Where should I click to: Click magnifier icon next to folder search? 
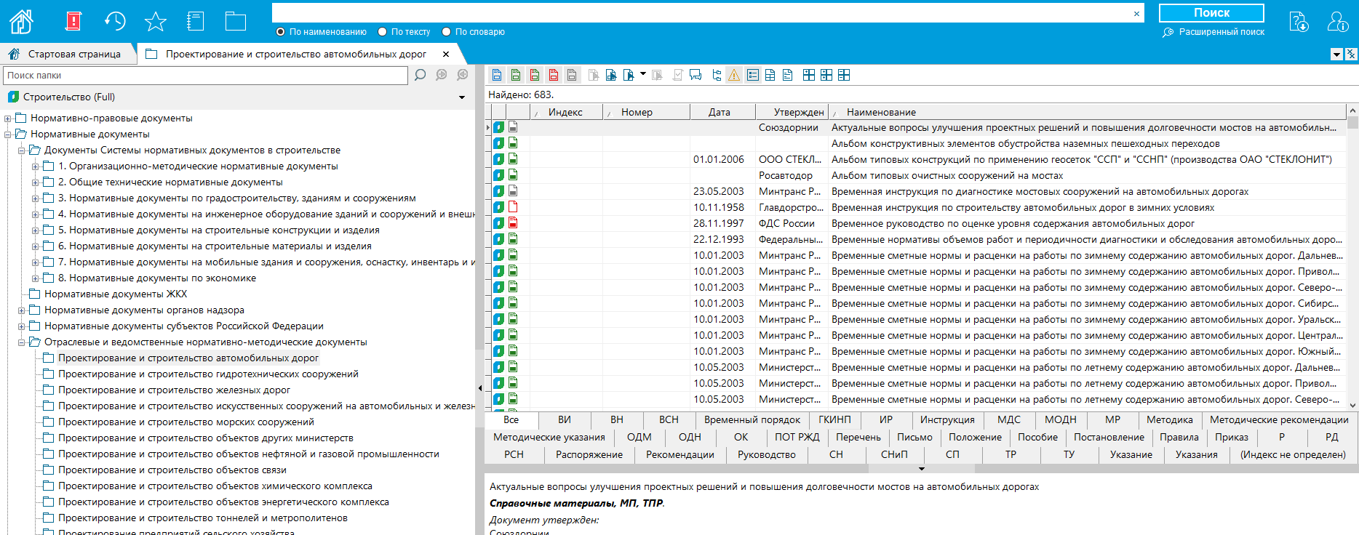[420, 75]
